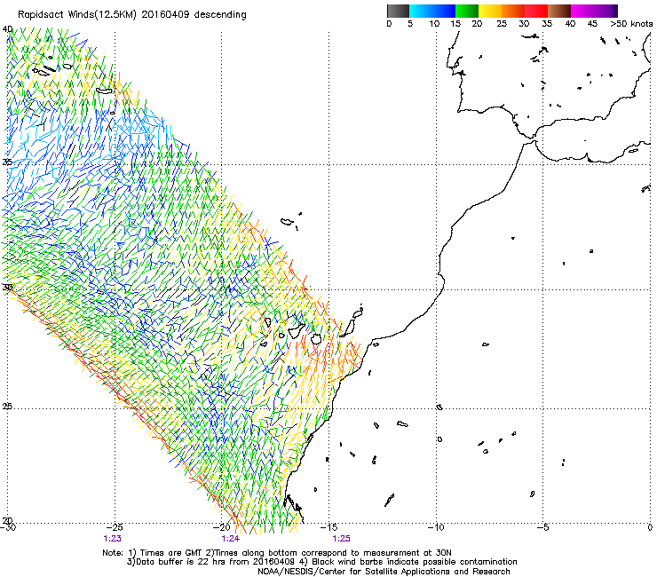This screenshot has width=657, height=577.
Task: Click the '-10' longitude axis label
Action: click(436, 527)
